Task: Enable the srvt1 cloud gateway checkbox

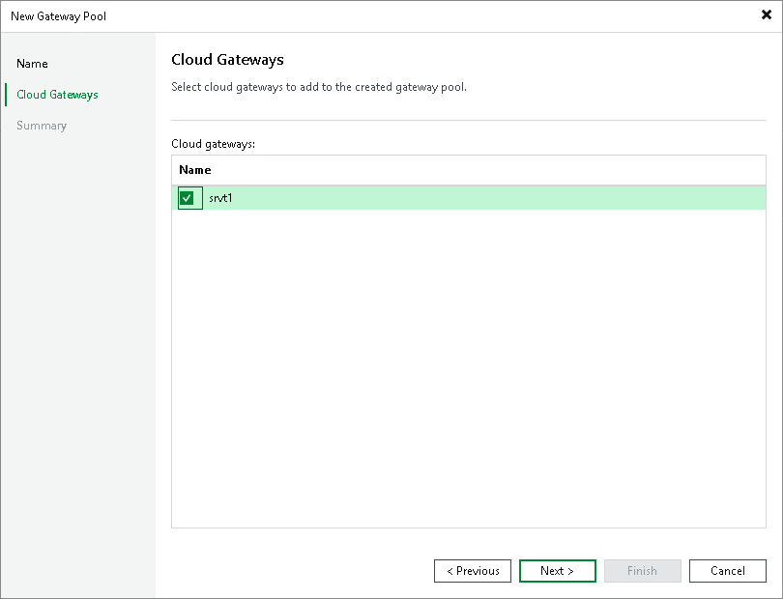Action: (x=189, y=198)
